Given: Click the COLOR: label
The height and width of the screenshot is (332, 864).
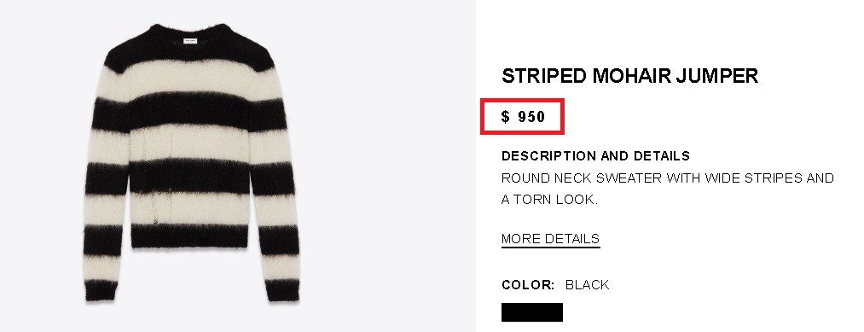Looking at the screenshot, I should pyautogui.click(x=528, y=285).
